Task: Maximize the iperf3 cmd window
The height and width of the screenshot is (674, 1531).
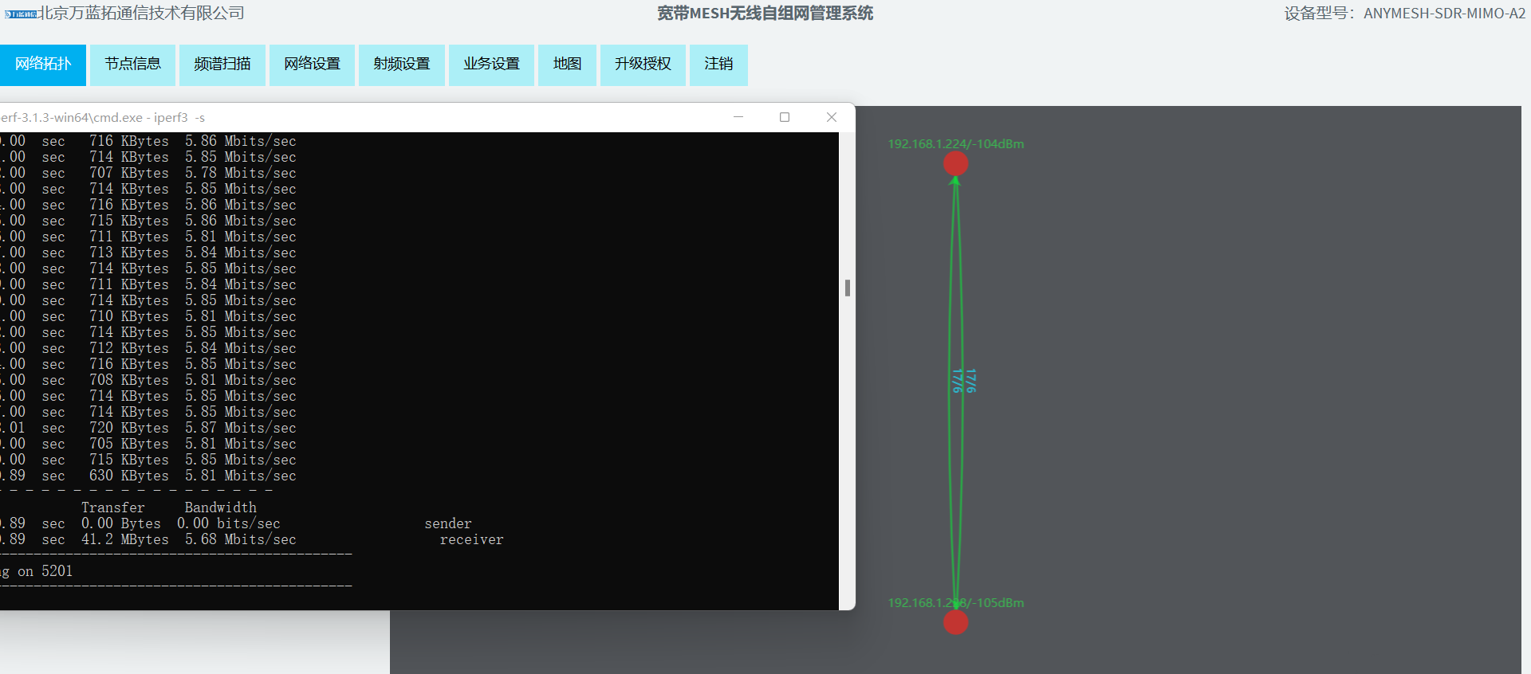Action: tap(785, 117)
